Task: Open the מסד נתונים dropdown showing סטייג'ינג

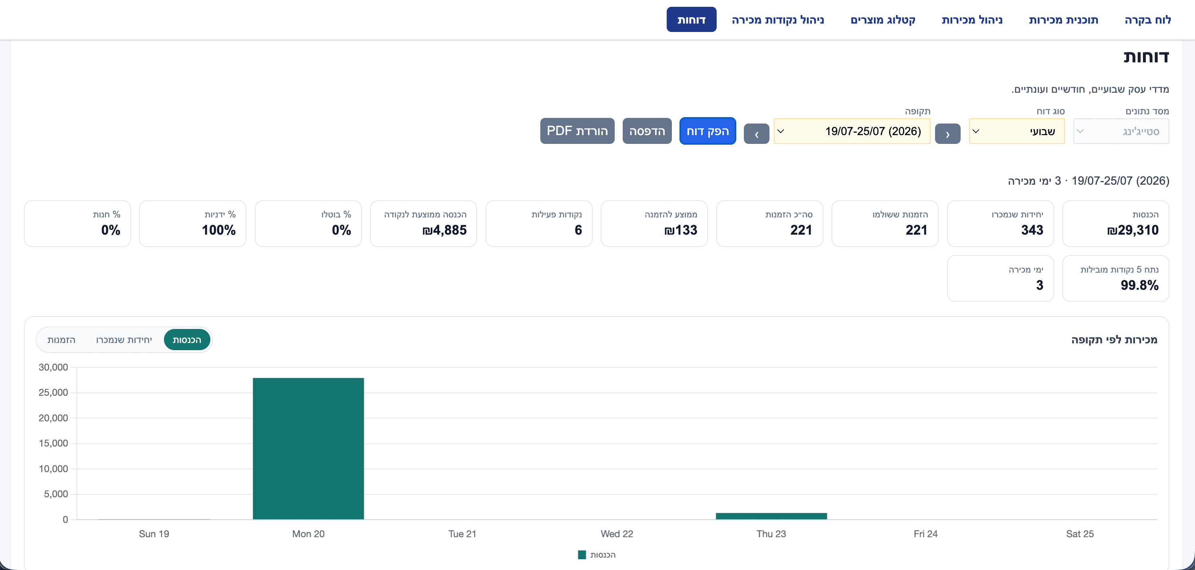Action: [x=1121, y=131]
